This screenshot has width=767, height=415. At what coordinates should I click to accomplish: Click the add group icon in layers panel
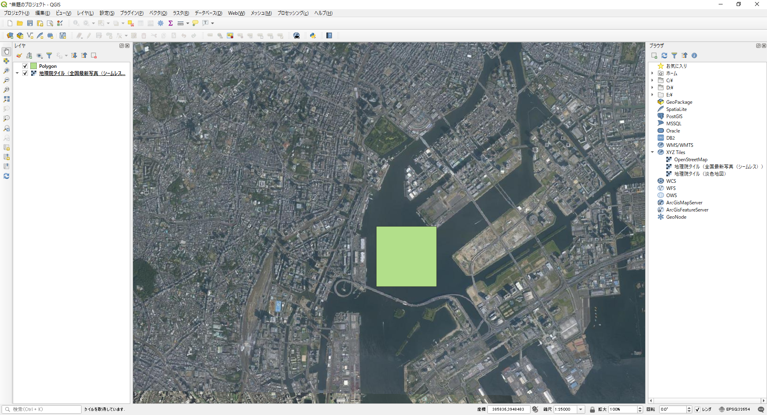click(29, 55)
